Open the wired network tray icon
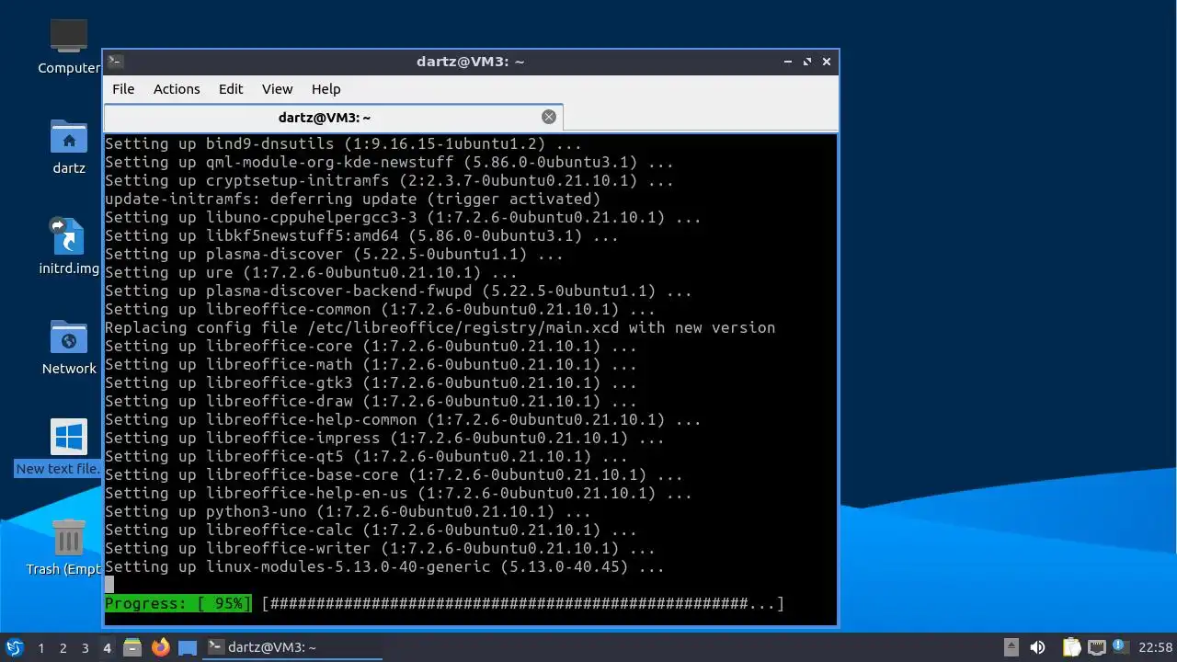1177x662 pixels. click(1096, 647)
